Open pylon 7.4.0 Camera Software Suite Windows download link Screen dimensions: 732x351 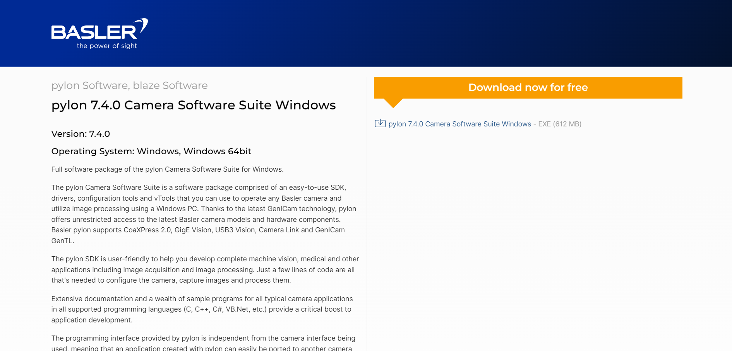459,124
